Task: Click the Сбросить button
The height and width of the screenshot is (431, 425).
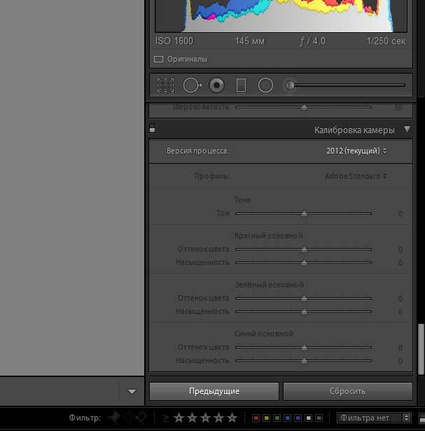Action: click(347, 391)
